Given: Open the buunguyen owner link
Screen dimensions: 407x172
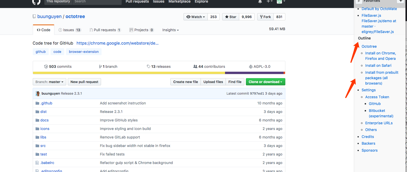Looking at the screenshot, I should pos(49,17).
